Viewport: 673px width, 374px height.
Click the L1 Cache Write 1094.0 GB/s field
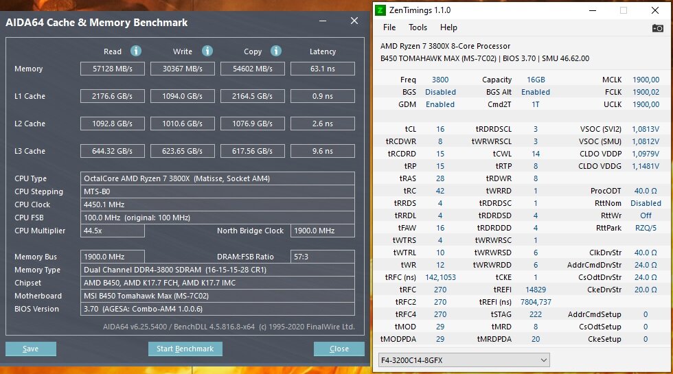(x=183, y=96)
